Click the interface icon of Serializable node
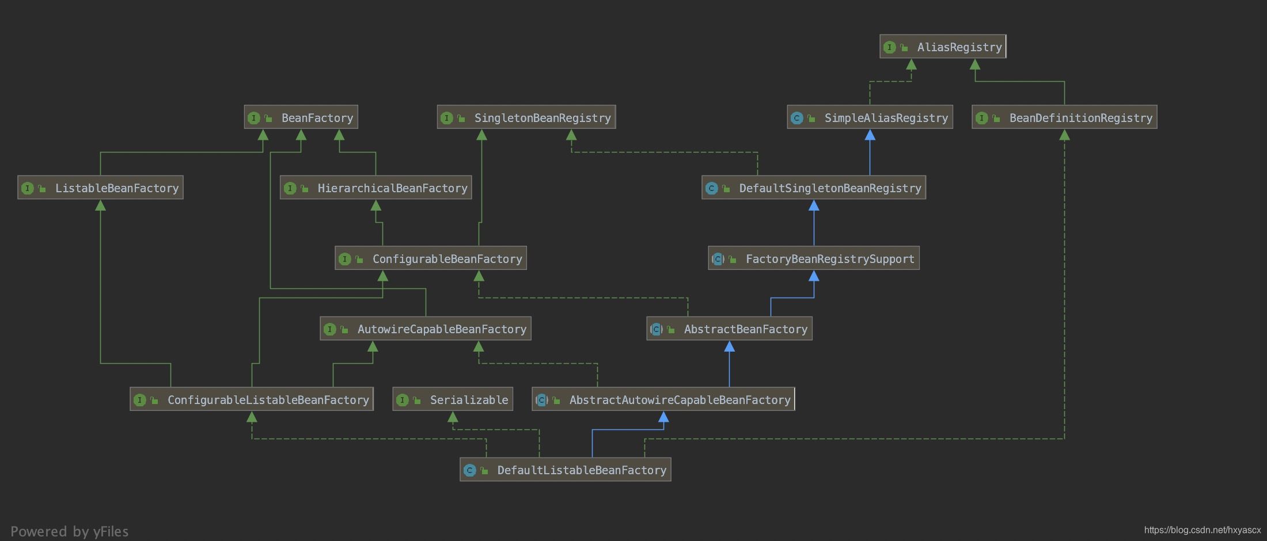This screenshot has width=1267, height=541. point(403,400)
